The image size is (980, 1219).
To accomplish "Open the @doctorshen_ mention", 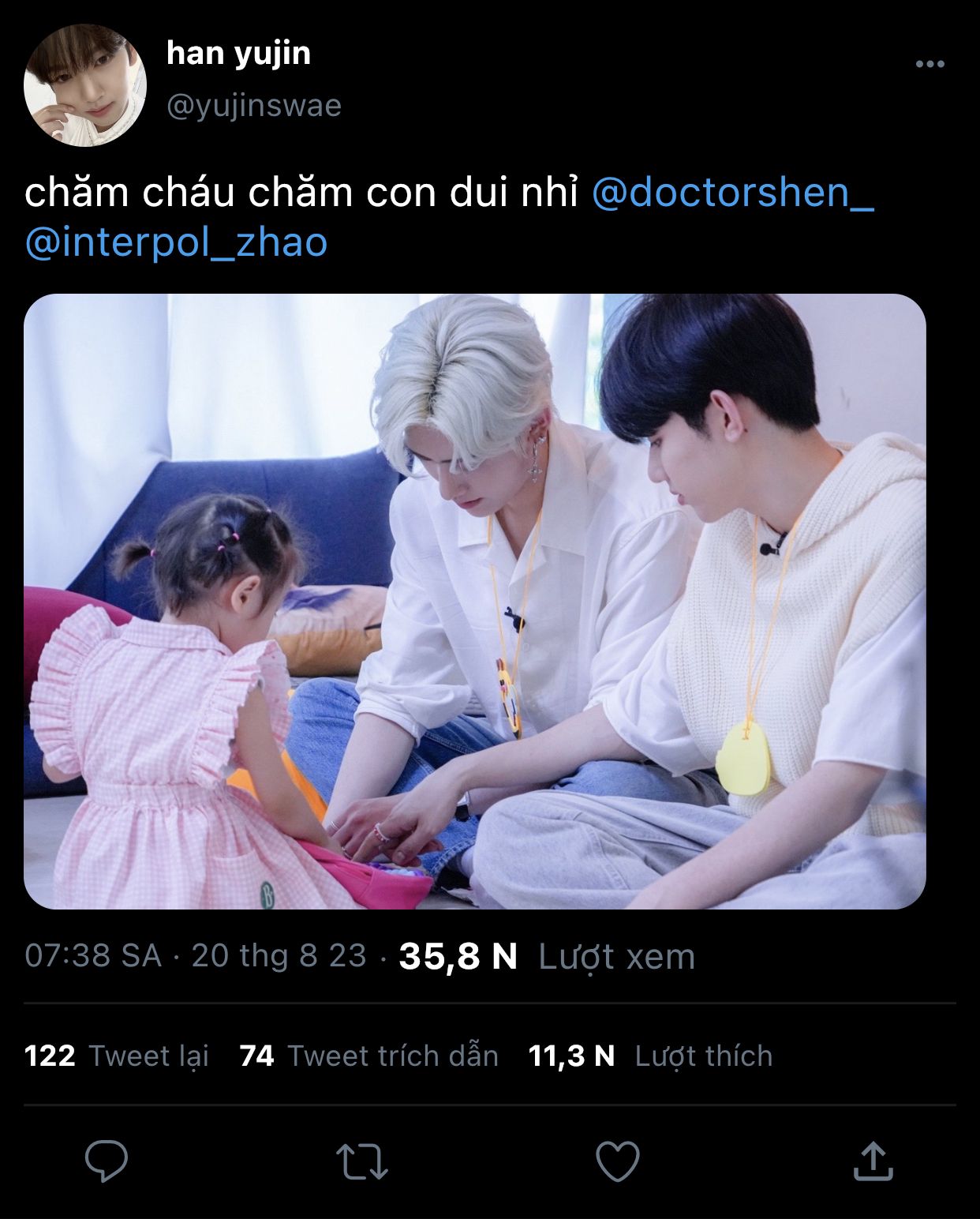I will pos(733,193).
